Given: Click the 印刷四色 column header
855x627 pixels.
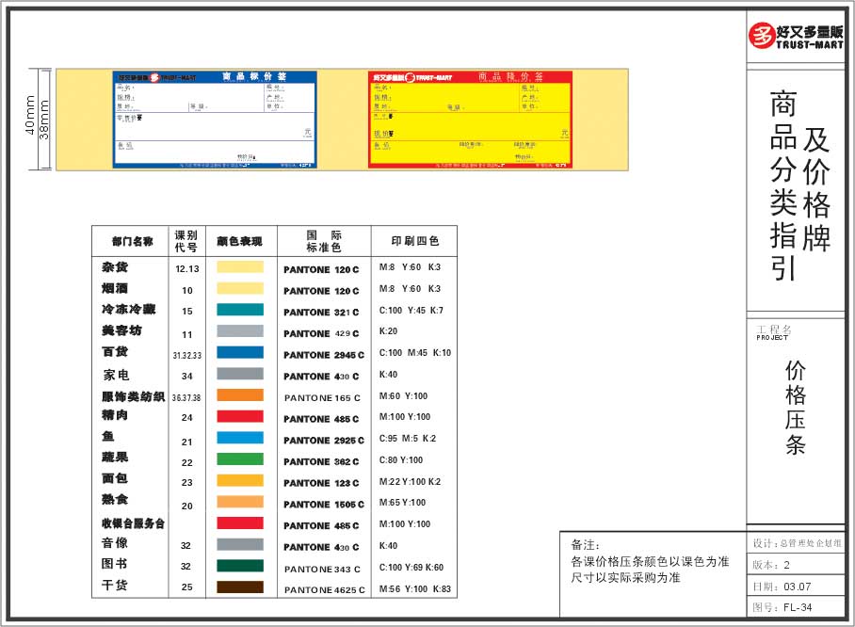Looking at the screenshot, I should coord(413,241).
